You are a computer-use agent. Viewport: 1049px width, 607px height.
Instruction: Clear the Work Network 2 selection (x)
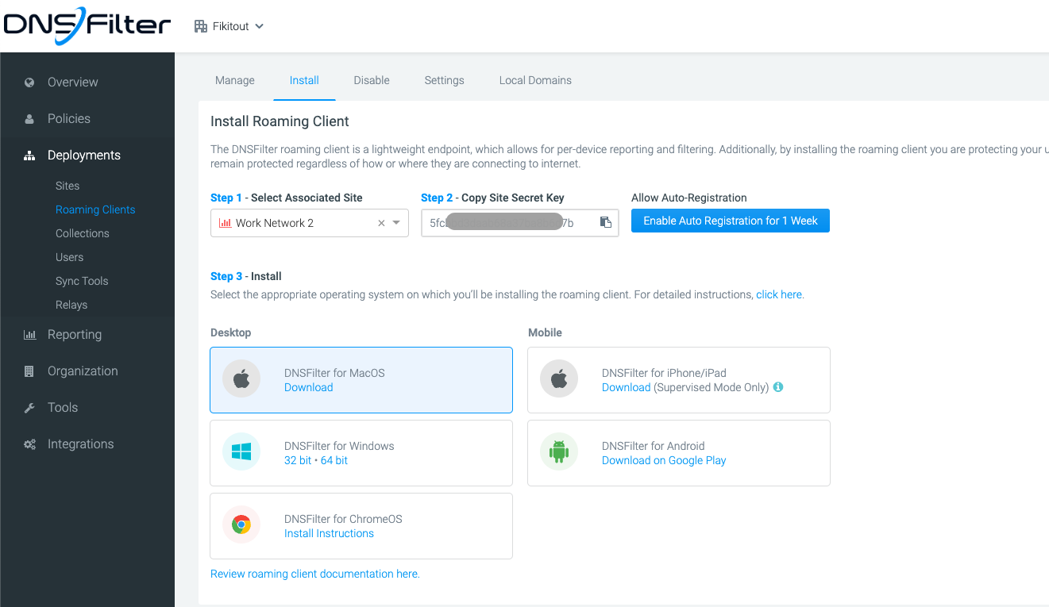[381, 223]
